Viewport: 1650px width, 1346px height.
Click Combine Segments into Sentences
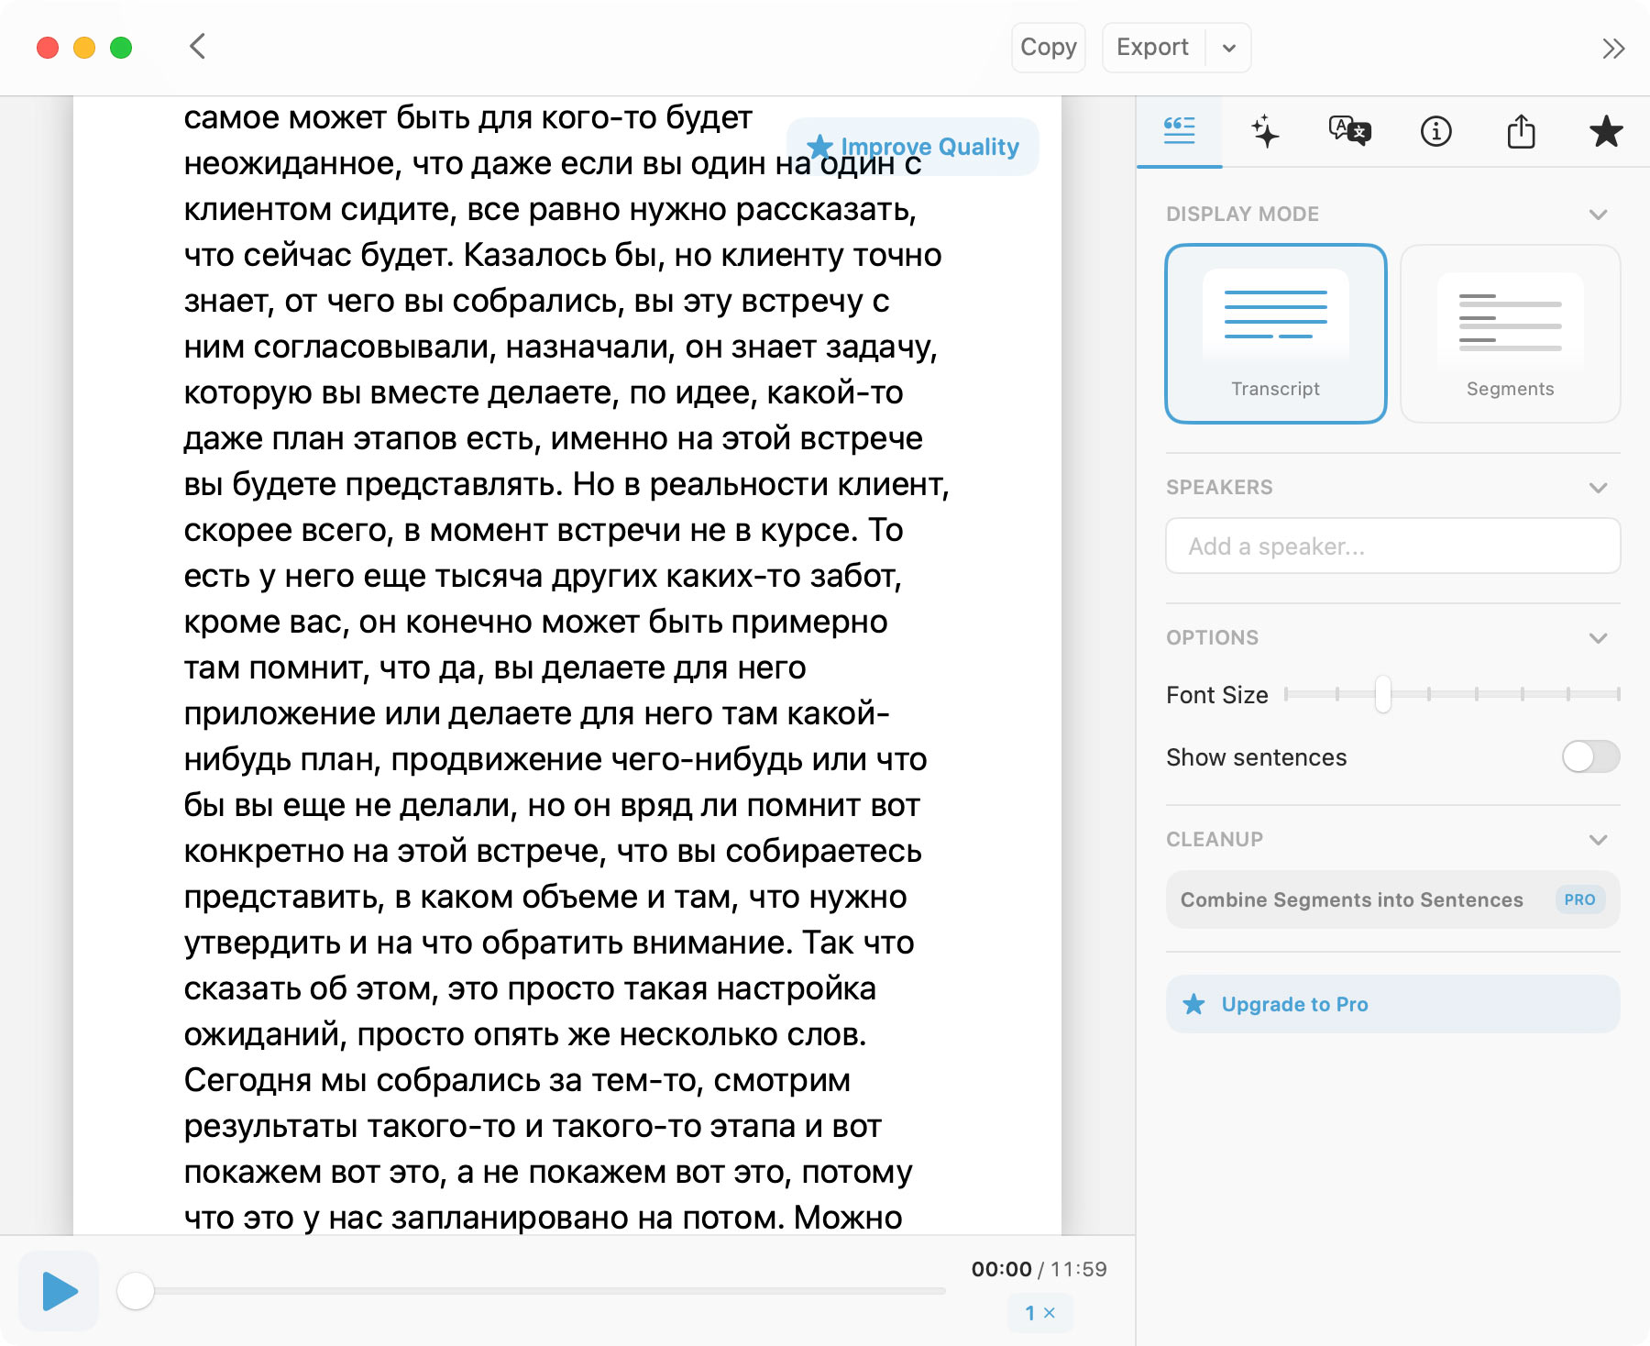[1392, 899]
